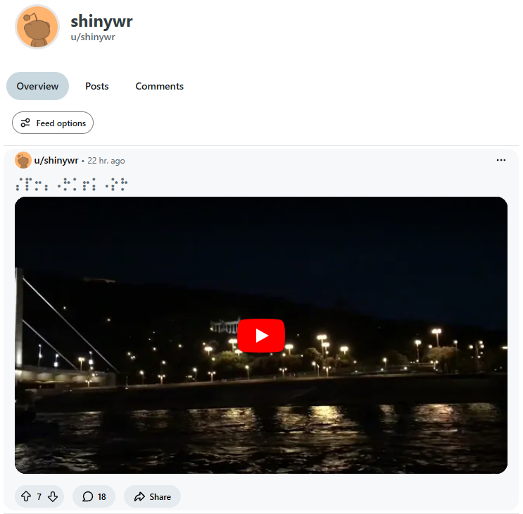The width and height of the screenshot is (523, 514).
Task: Open the comments via speech bubble icon
Action: [87, 496]
